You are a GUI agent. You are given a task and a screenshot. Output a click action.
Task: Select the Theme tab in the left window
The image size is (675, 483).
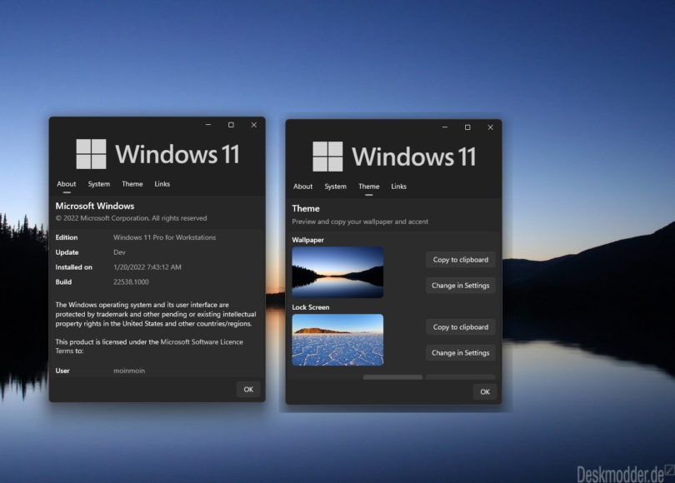(x=132, y=184)
